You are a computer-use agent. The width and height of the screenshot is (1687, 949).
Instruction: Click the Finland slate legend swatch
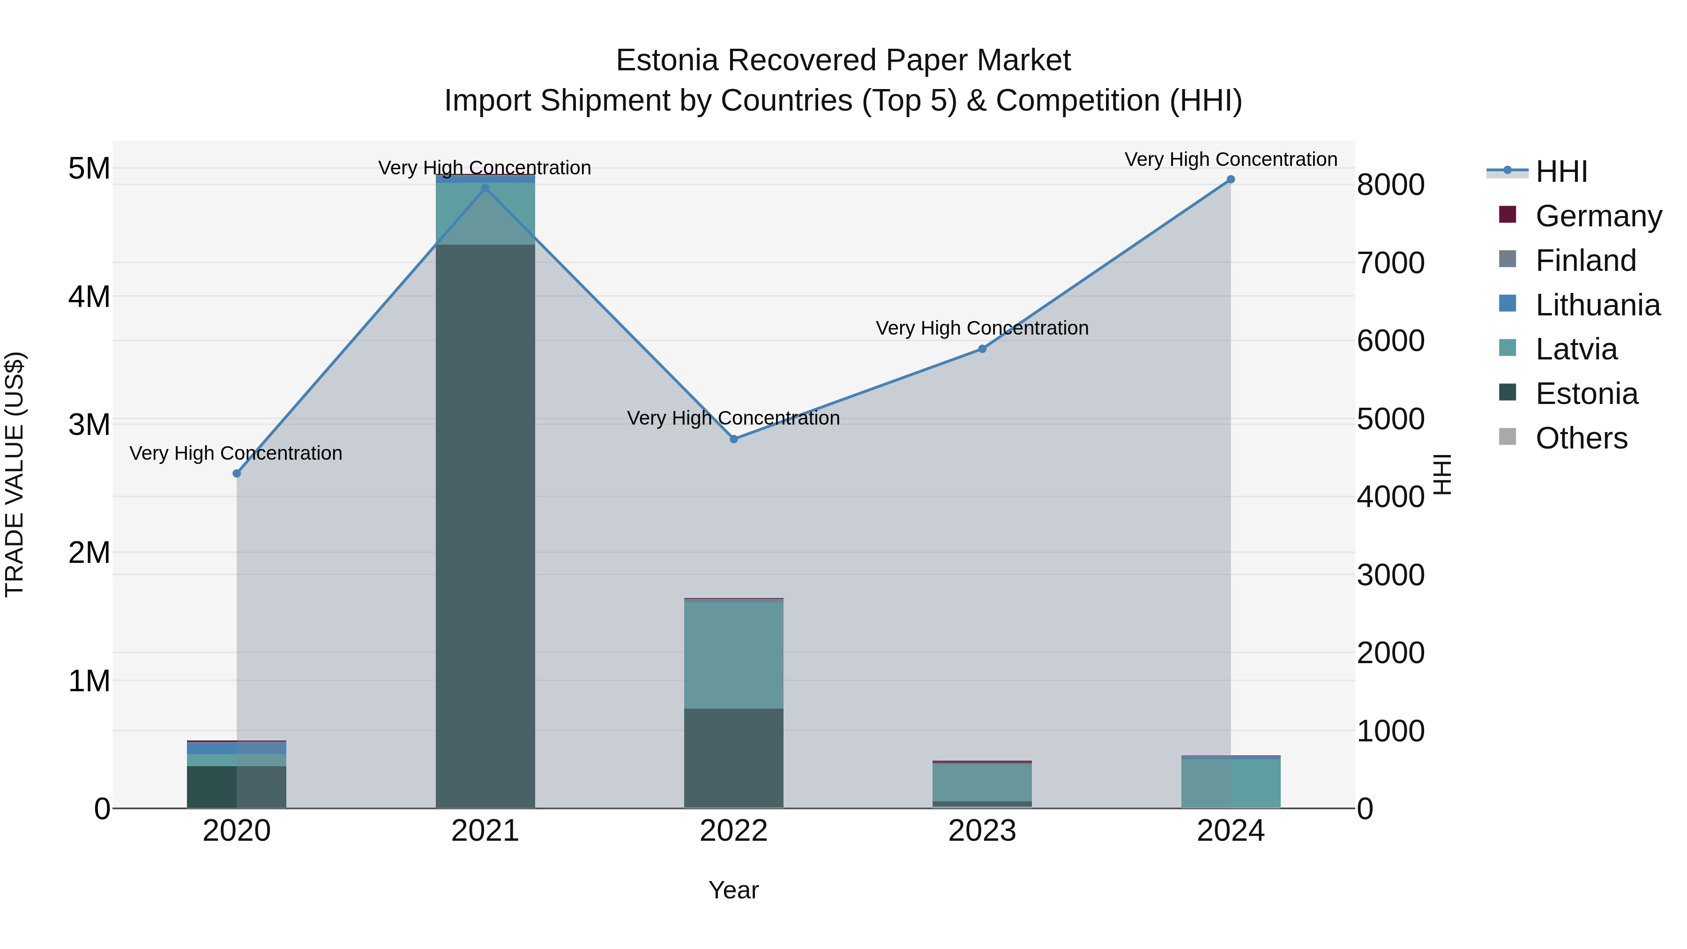tap(1508, 259)
